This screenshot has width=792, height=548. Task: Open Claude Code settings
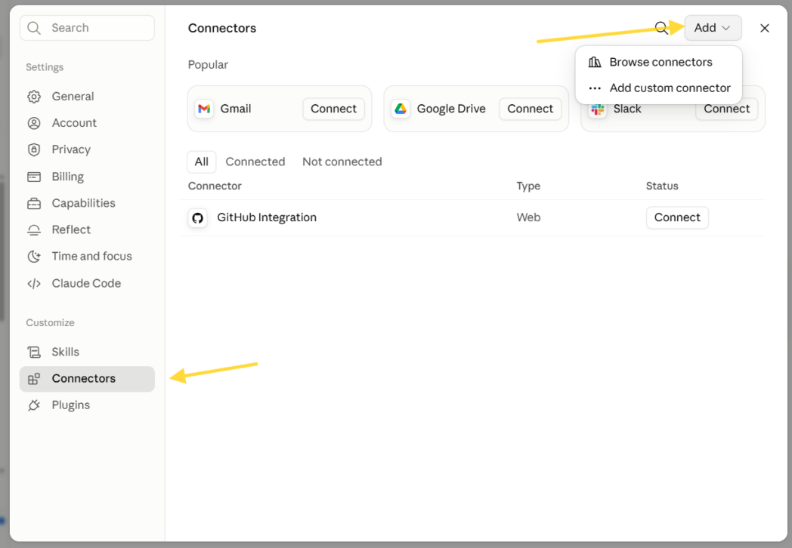(87, 284)
